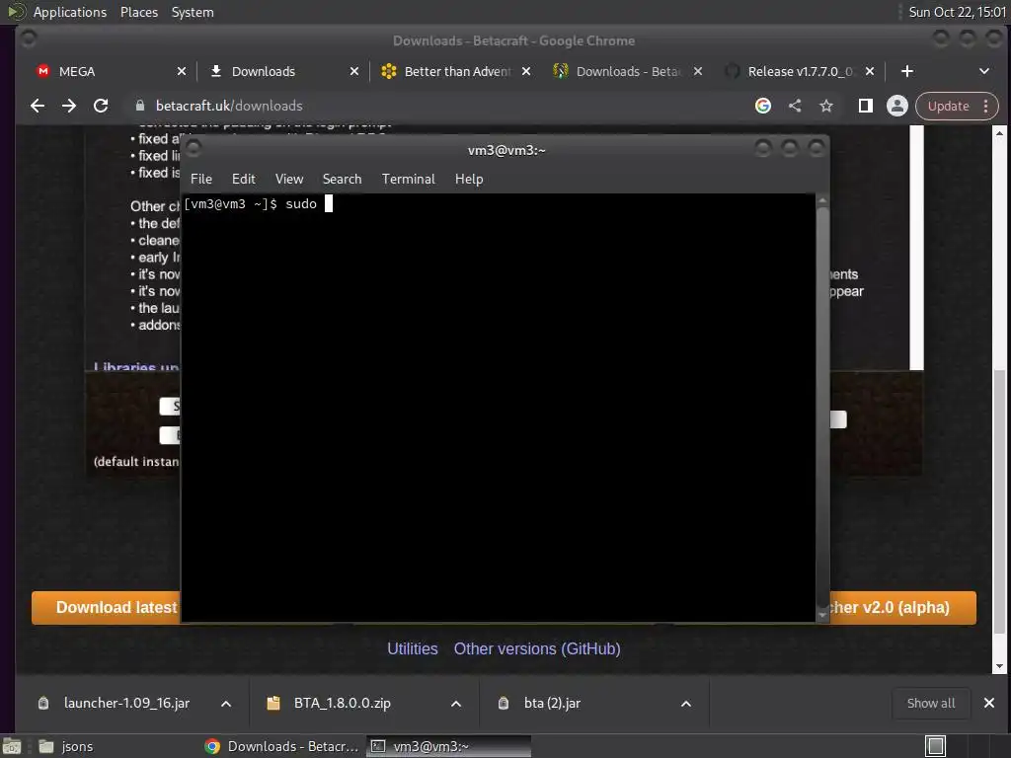
Task: Open System menu in top panel
Action: [x=193, y=12]
